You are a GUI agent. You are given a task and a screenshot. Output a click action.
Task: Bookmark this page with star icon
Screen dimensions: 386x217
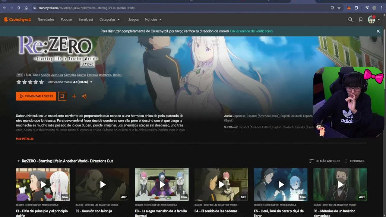[339, 8]
